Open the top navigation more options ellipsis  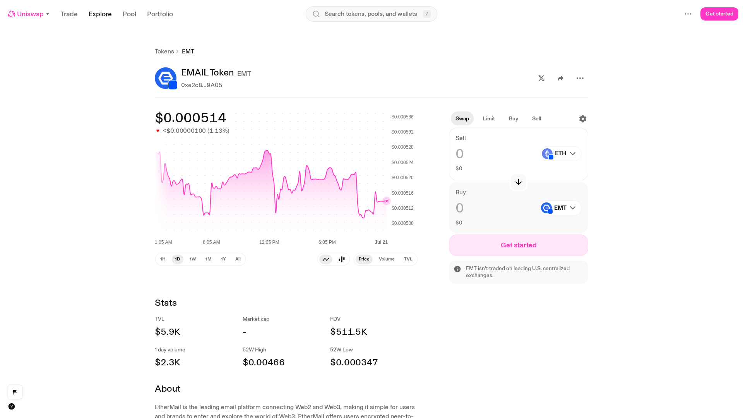pos(688,14)
